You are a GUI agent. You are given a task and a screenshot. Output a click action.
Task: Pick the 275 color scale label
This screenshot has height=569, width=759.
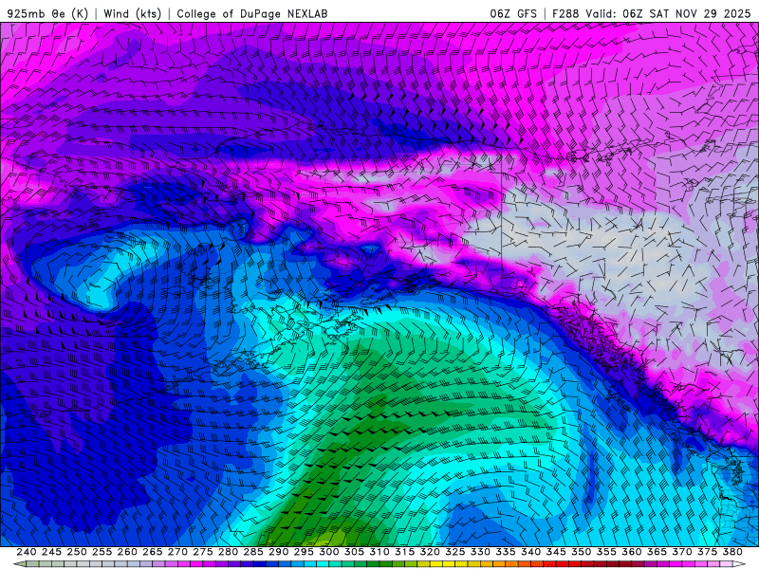(203, 552)
